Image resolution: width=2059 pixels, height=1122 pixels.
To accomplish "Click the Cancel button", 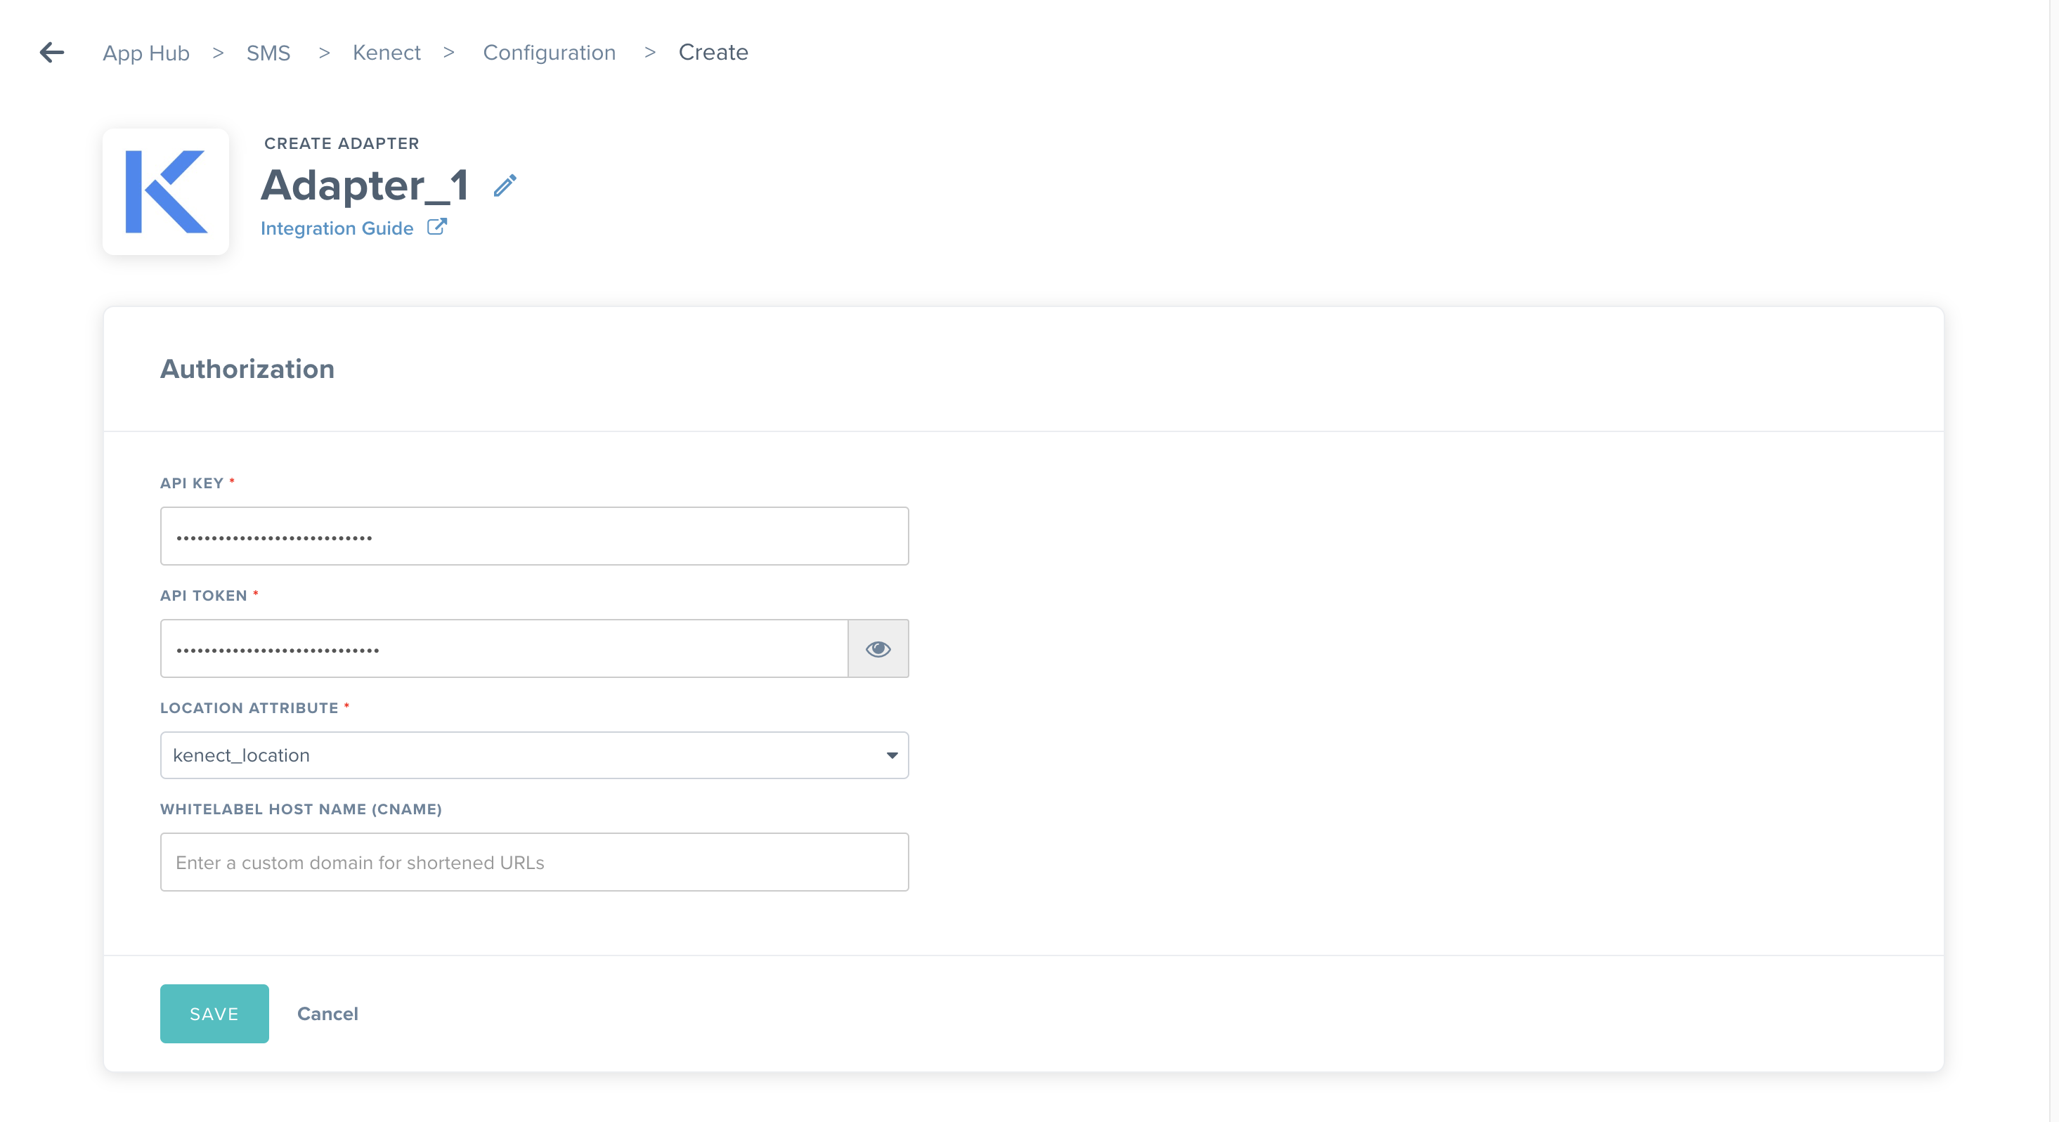I will click(x=327, y=1013).
